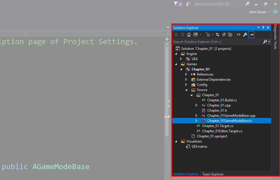The height and width of the screenshot is (180, 280).
Task: Select Chapter_01GameModeBase.h file
Action: click(229, 121)
